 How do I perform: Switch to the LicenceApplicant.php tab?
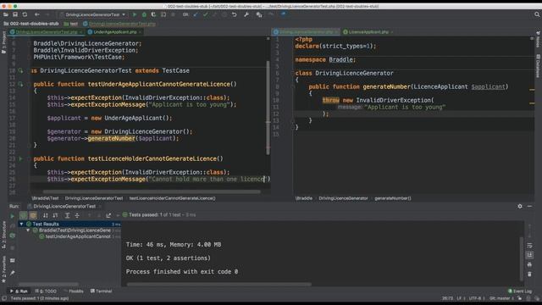point(368,32)
